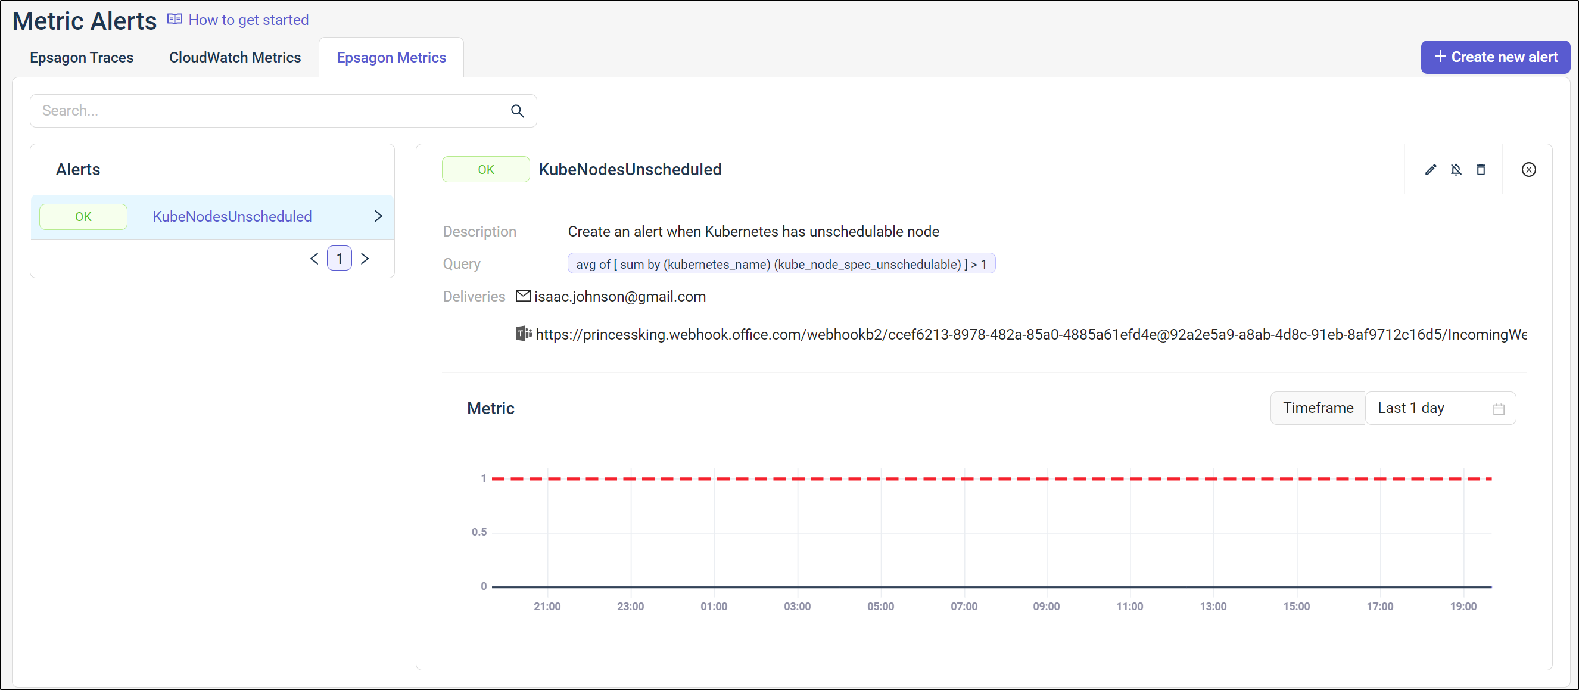Click the Alerts panel heading
The image size is (1579, 690).
tap(78, 170)
